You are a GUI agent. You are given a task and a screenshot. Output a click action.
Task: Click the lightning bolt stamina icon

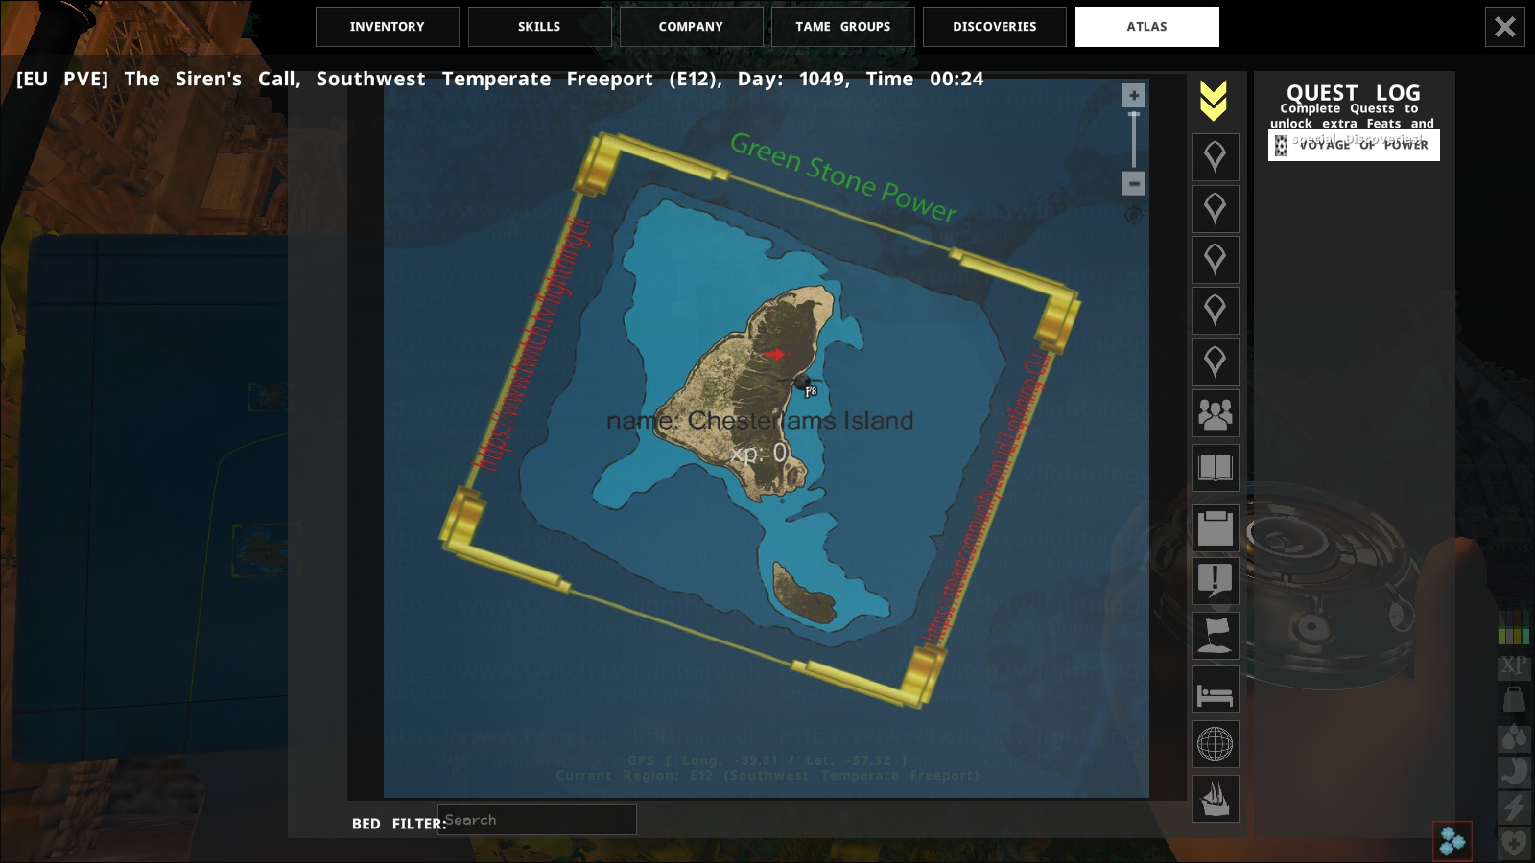[1514, 807]
